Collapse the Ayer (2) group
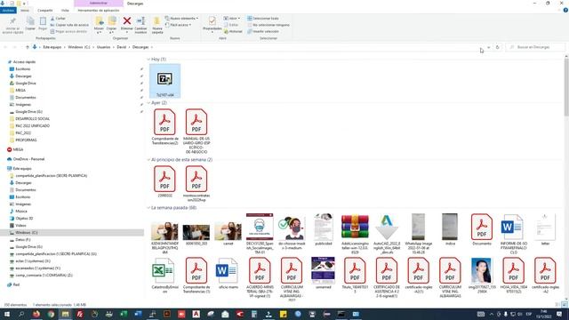 [148, 103]
